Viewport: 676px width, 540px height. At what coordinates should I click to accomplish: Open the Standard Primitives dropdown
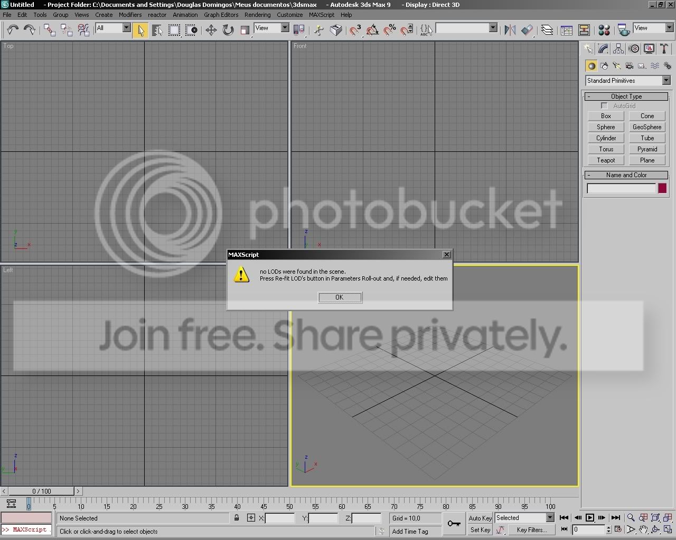[627, 81]
